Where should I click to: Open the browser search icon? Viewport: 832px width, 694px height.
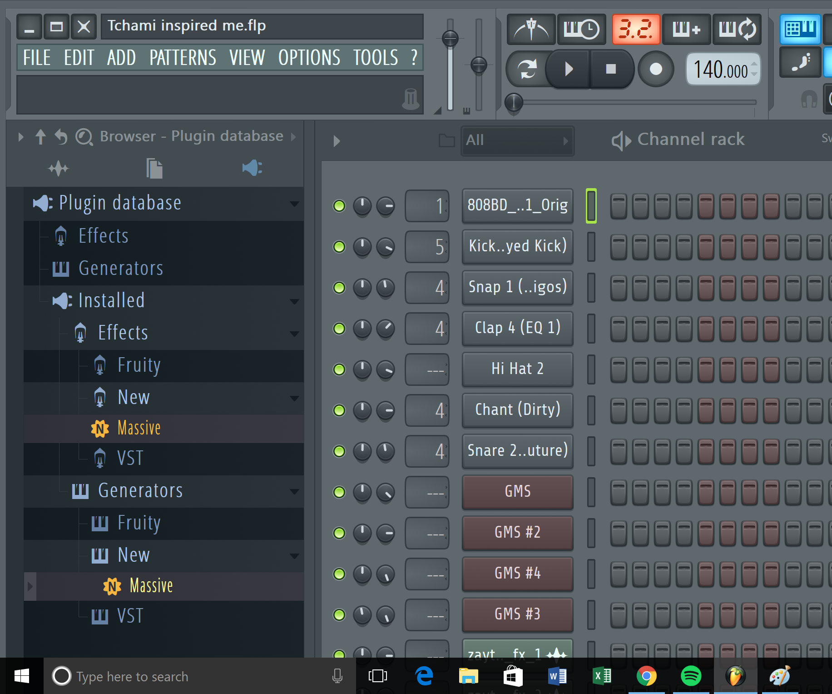pyautogui.click(x=84, y=136)
